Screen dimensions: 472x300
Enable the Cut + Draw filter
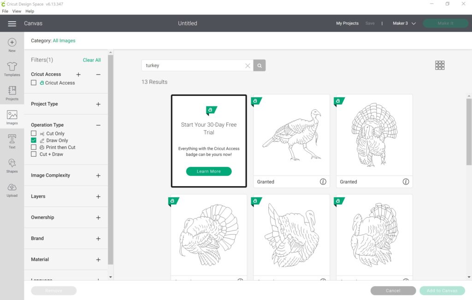click(x=34, y=154)
